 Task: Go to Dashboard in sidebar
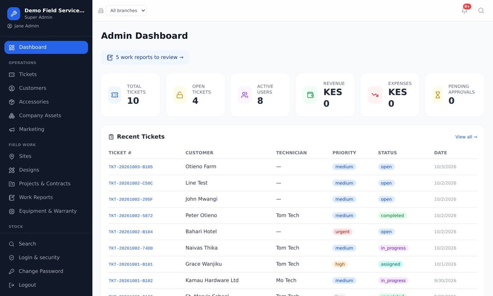point(46,47)
